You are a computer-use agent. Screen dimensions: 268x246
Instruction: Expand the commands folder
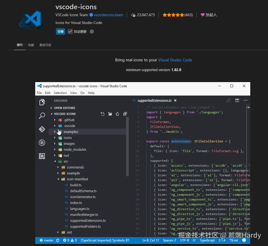pos(58,167)
